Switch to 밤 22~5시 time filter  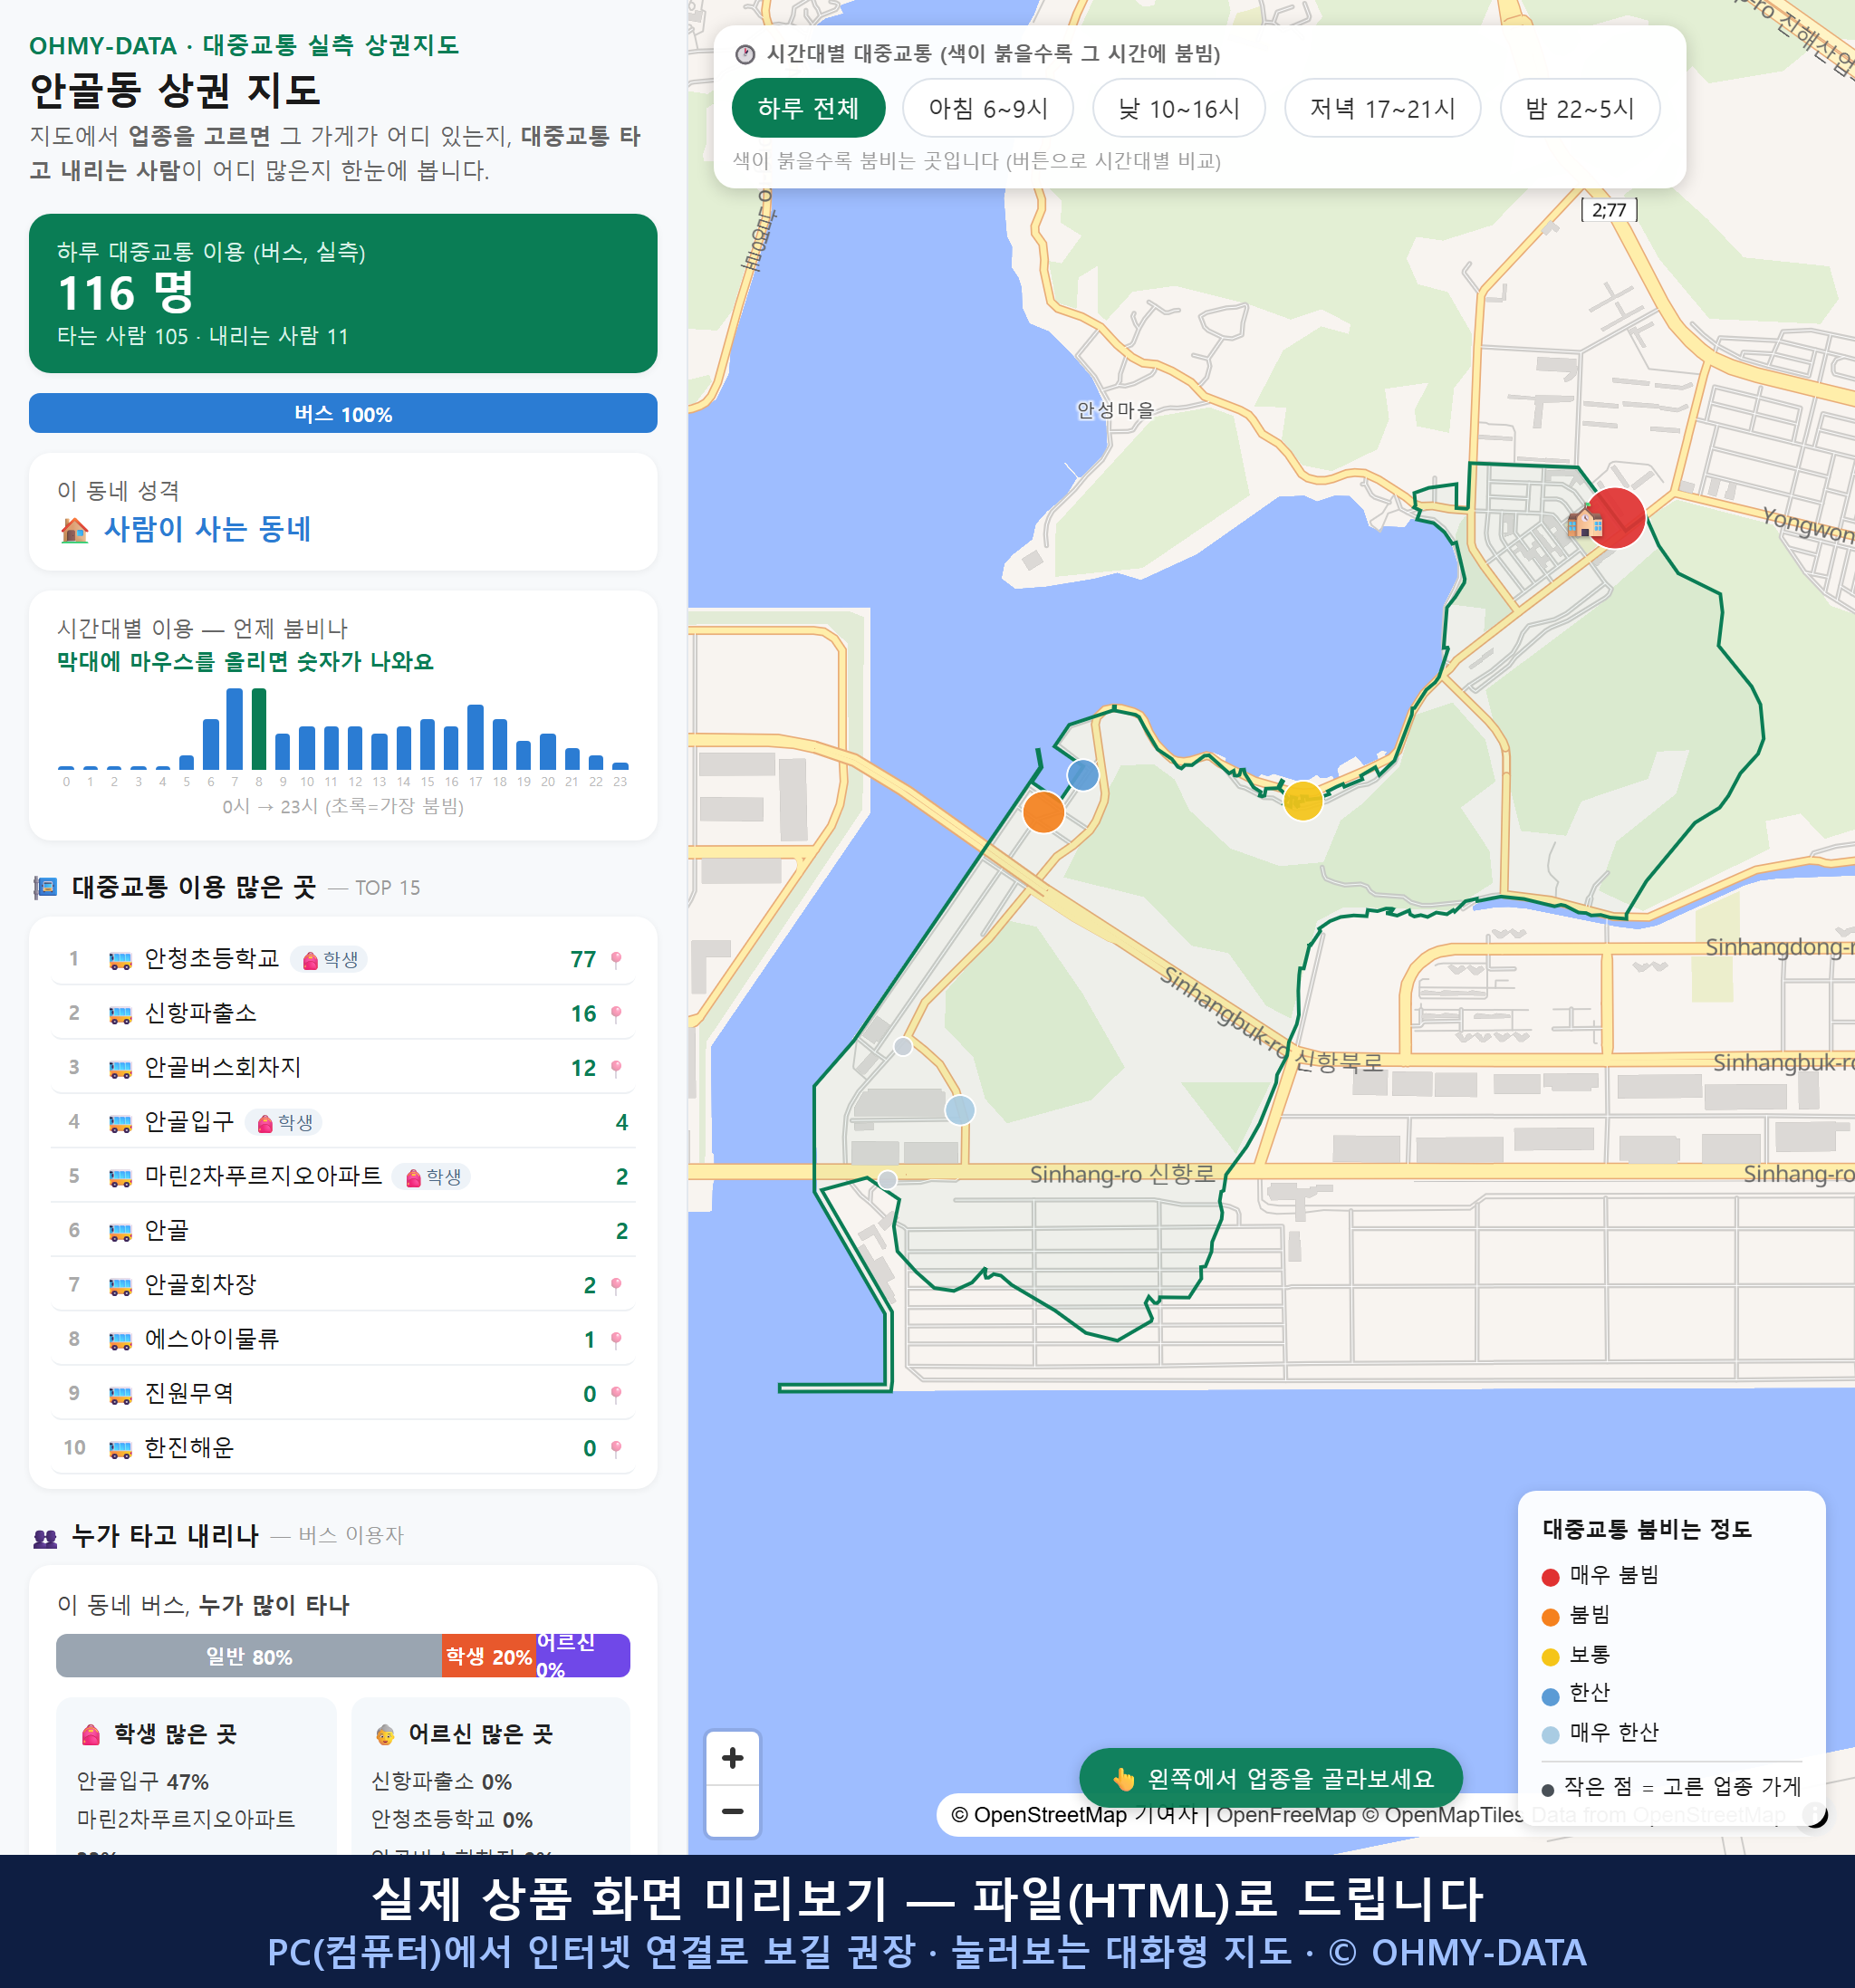click(x=1580, y=108)
